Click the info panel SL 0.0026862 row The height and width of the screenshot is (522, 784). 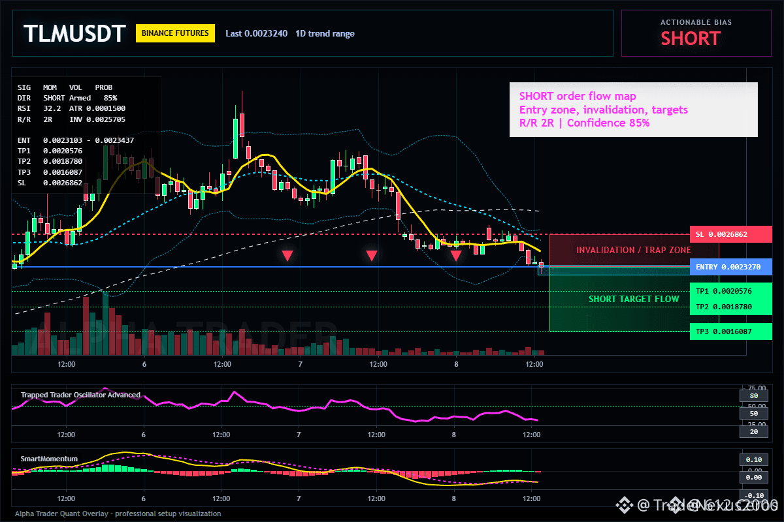(x=50, y=183)
